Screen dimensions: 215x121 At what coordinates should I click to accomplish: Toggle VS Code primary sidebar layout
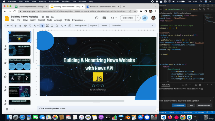pyautogui.click(x=200, y=5)
